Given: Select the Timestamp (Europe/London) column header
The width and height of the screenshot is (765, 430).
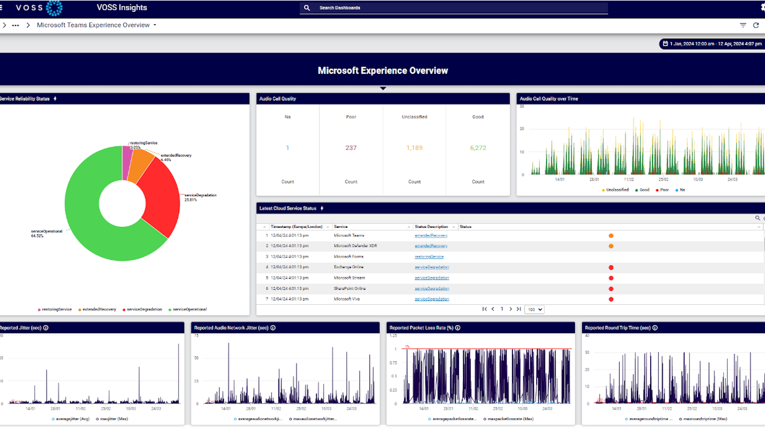Looking at the screenshot, I should 296,227.
